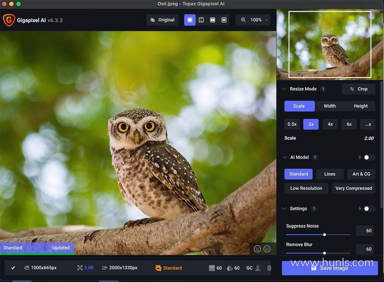The height and width of the screenshot is (282, 384).
Task: Select the 4x scale button
Action: (x=330, y=124)
